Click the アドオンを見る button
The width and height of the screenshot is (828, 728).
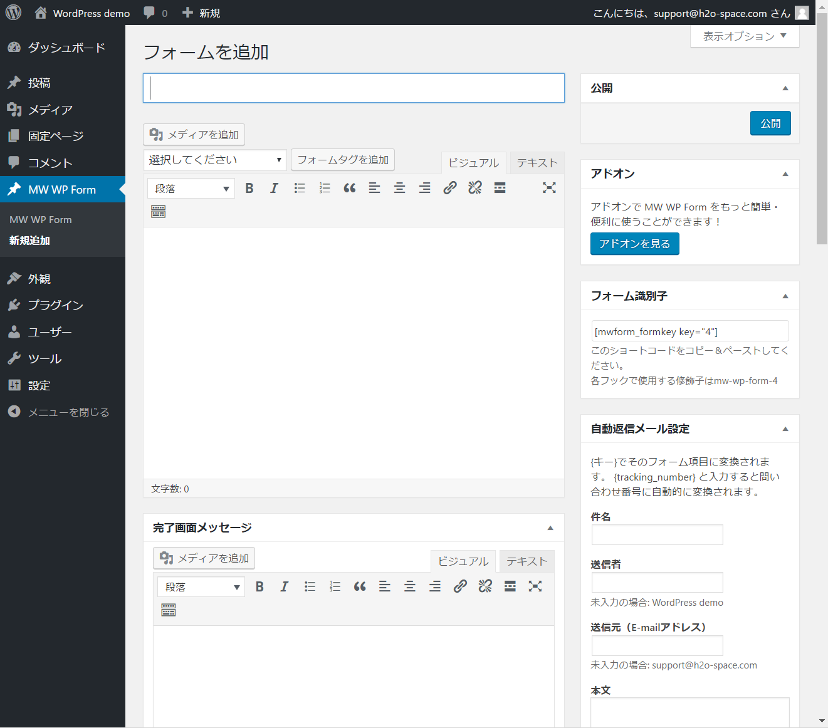(x=634, y=244)
